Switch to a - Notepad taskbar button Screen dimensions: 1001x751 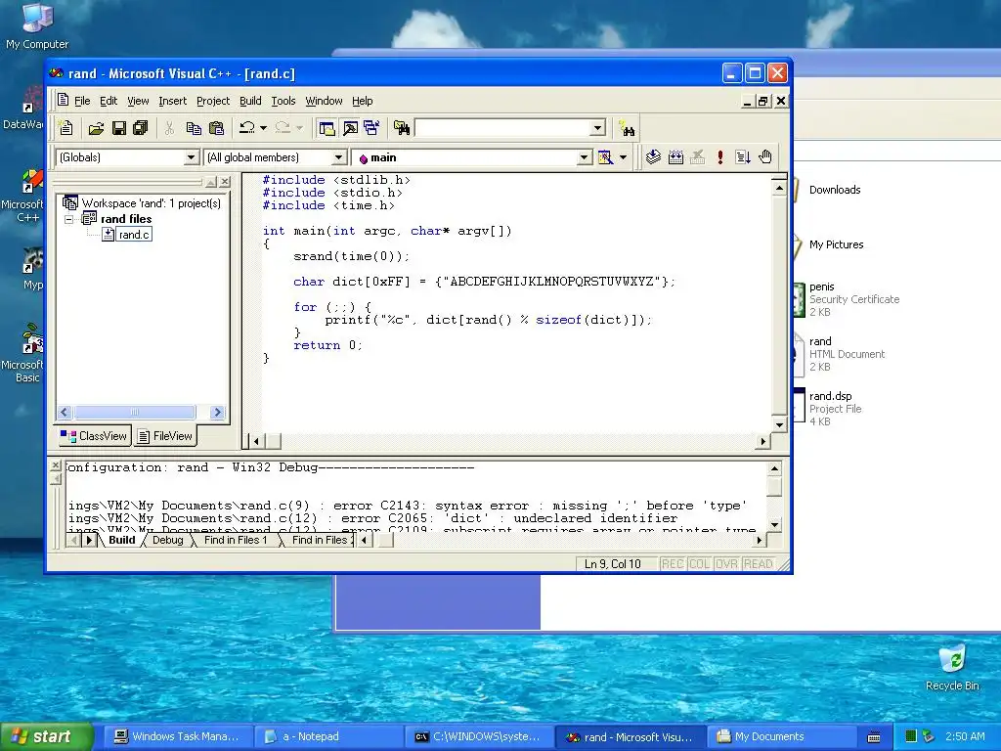328,737
